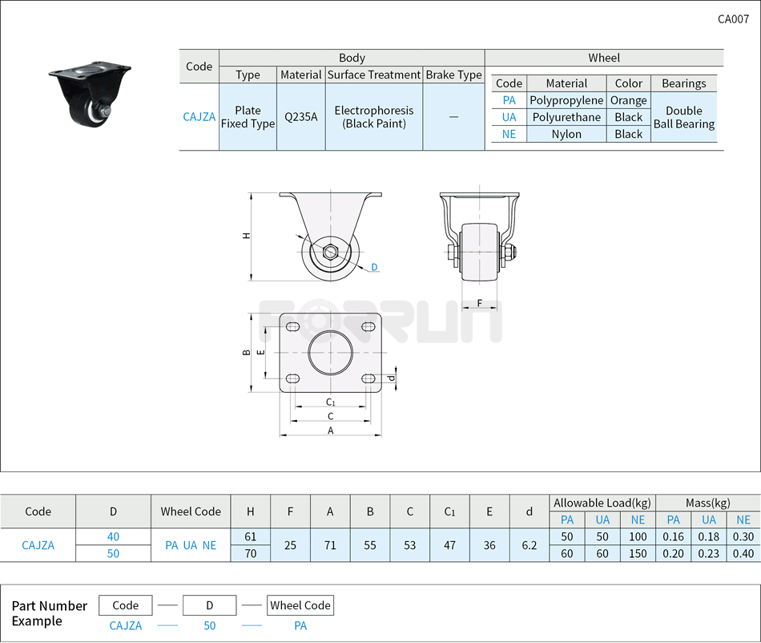The height and width of the screenshot is (643, 761).
Task: Click the mounting plate top view drawing
Action: pos(330,353)
